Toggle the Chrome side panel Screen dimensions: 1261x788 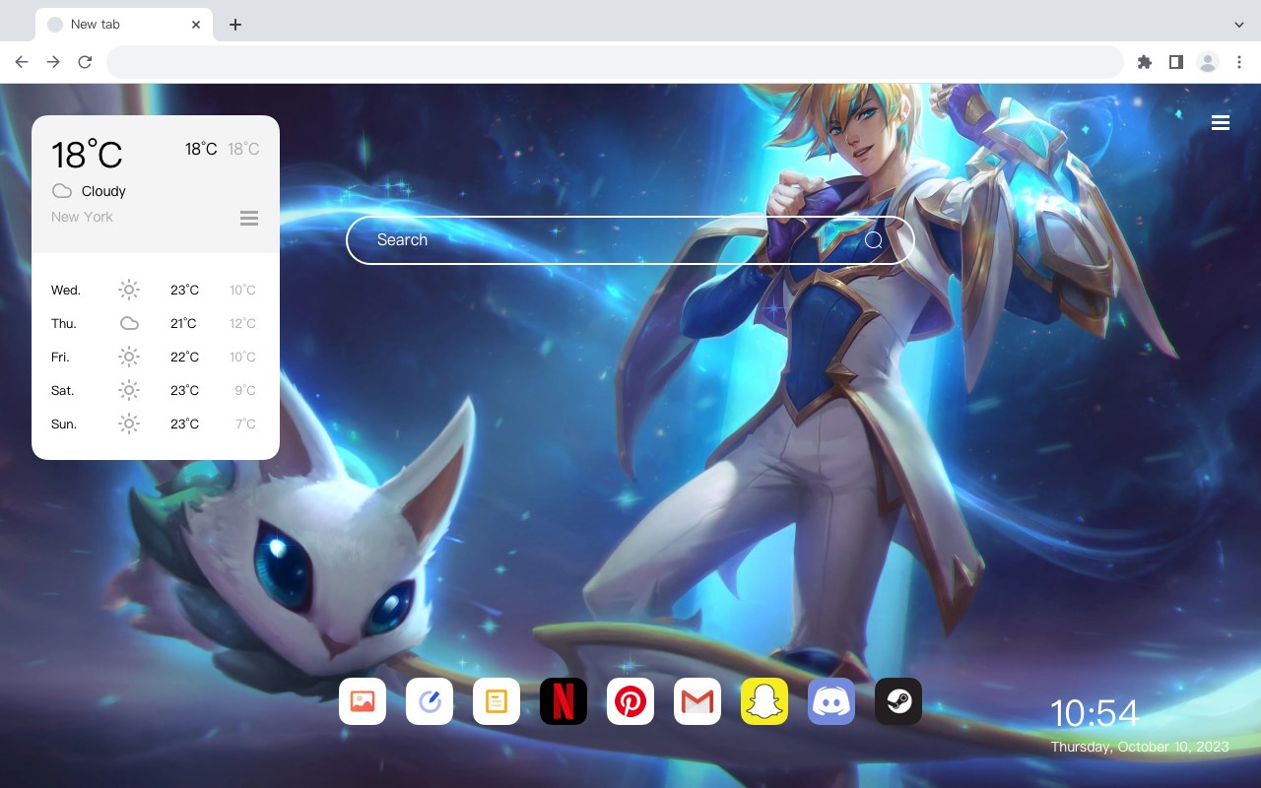tap(1175, 62)
